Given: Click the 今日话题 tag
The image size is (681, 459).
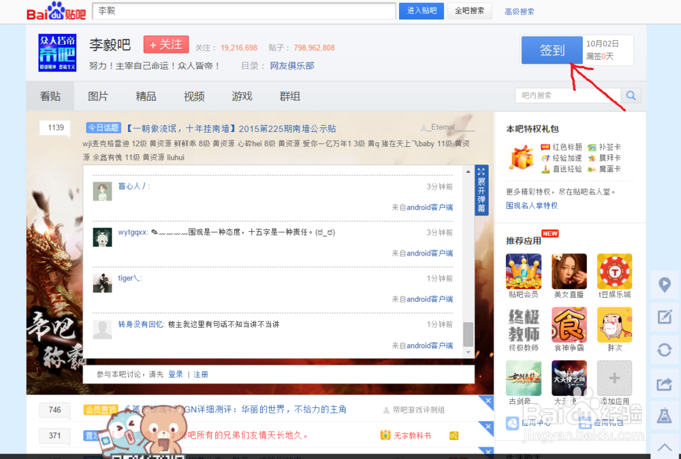Looking at the screenshot, I should [104, 128].
